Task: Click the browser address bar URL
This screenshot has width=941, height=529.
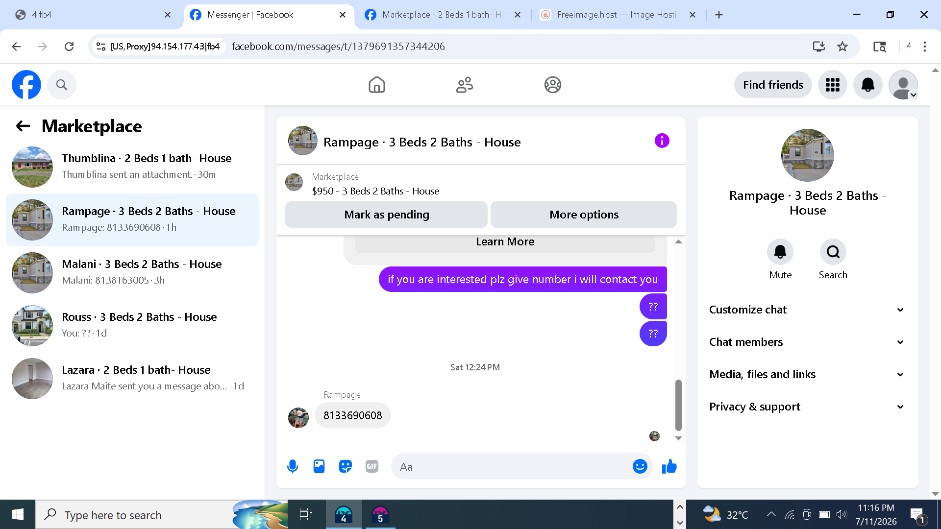Action: (x=338, y=47)
